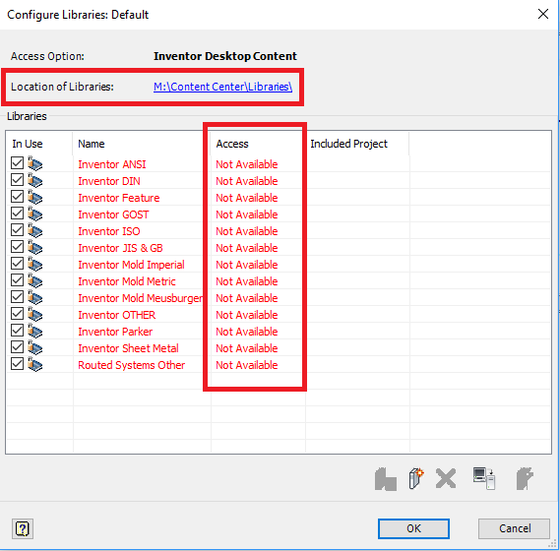Select the Inventor Parker library name
Viewport: 560px width, 551px height.
[x=115, y=332]
